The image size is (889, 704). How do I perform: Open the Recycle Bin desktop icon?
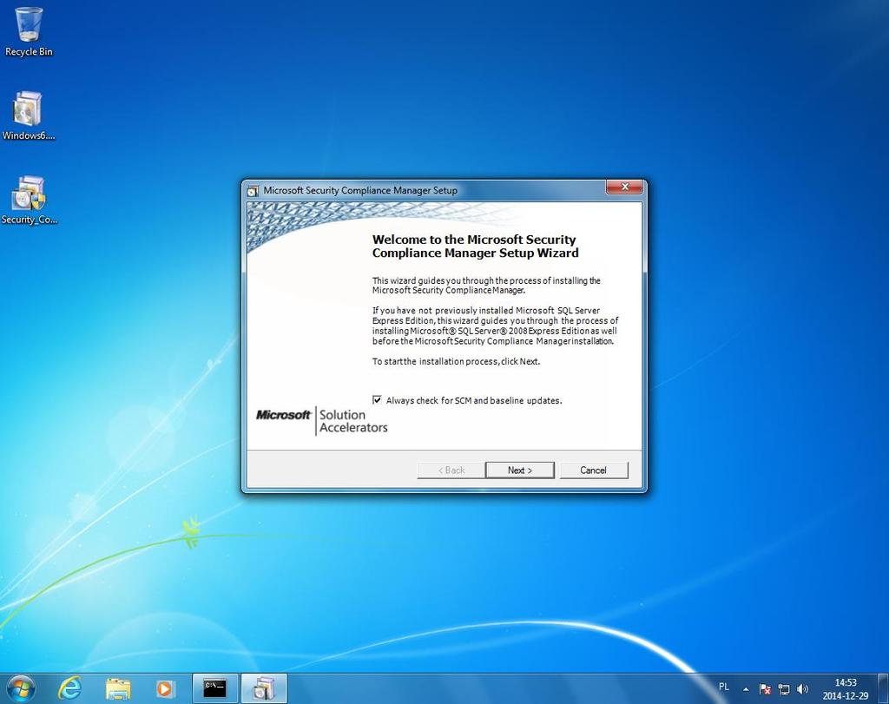(29, 32)
